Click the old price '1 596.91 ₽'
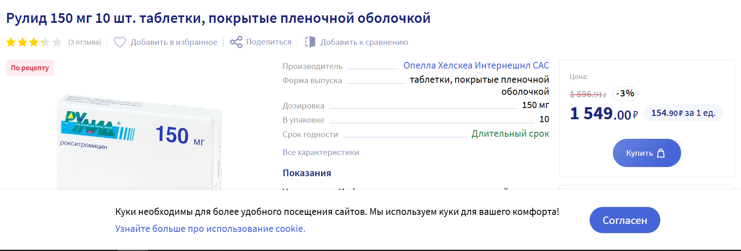741x251 pixels. [x=588, y=94]
